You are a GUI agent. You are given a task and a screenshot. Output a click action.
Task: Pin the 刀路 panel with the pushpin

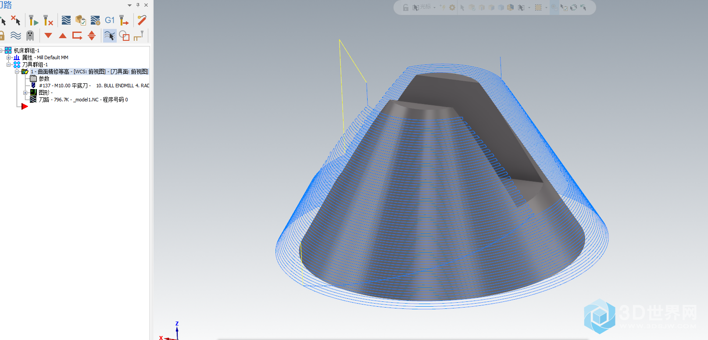point(138,5)
